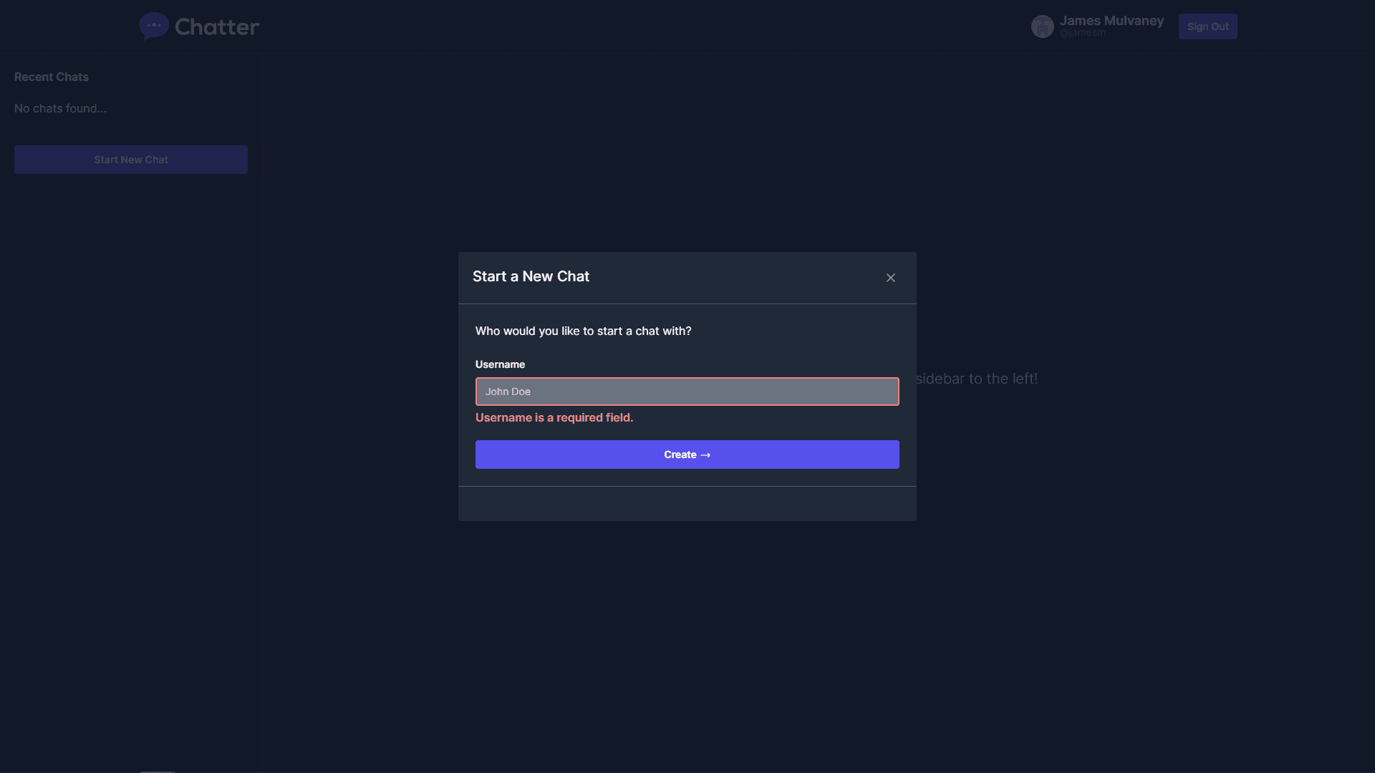1375x773 pixels.
Task: Click the Start New Chat sidebar button
Action: pos(131,160)
